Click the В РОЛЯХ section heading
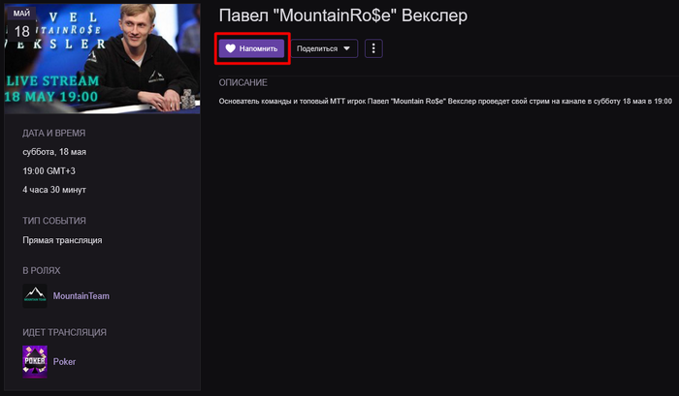679x396 pixels. tap(41, 271)
